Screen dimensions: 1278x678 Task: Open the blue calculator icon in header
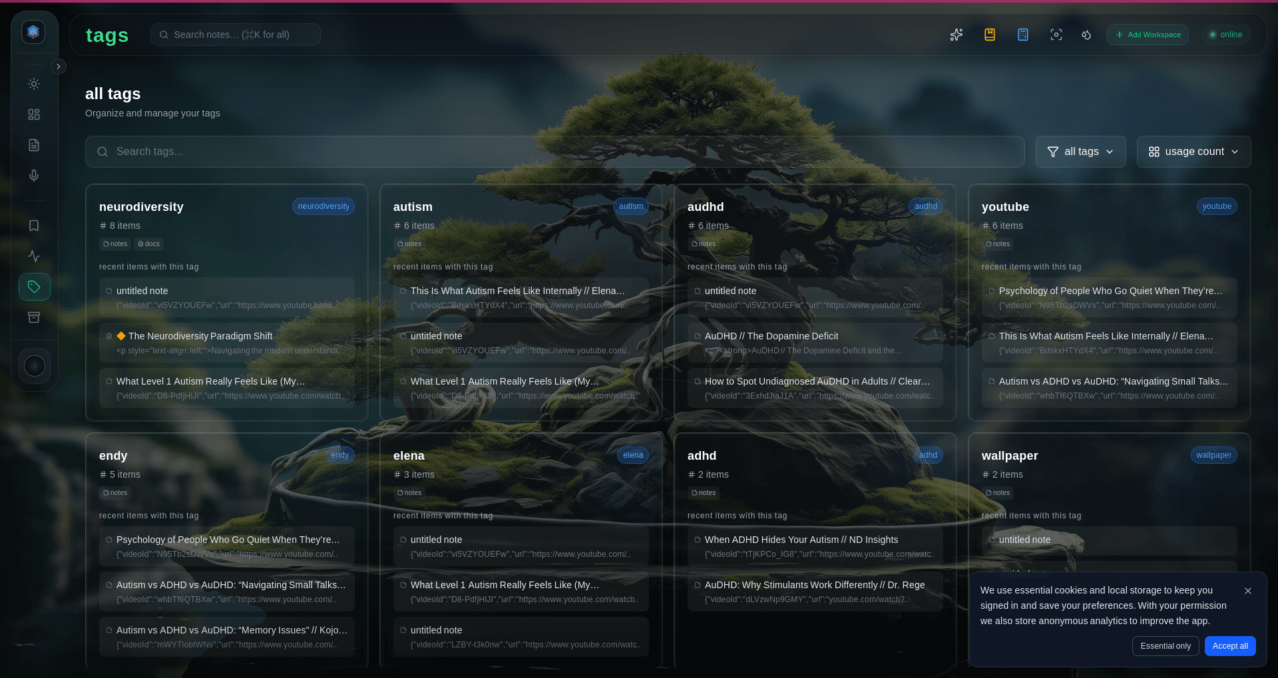pos(1023,35)
